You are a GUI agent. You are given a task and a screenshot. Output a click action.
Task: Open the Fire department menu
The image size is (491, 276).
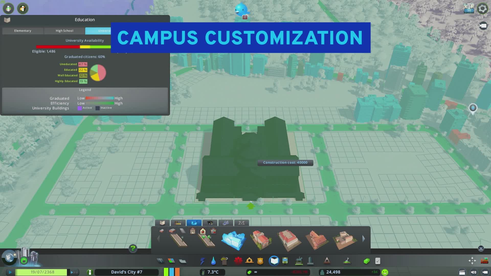pyautogui.click(x=249, y=261)
